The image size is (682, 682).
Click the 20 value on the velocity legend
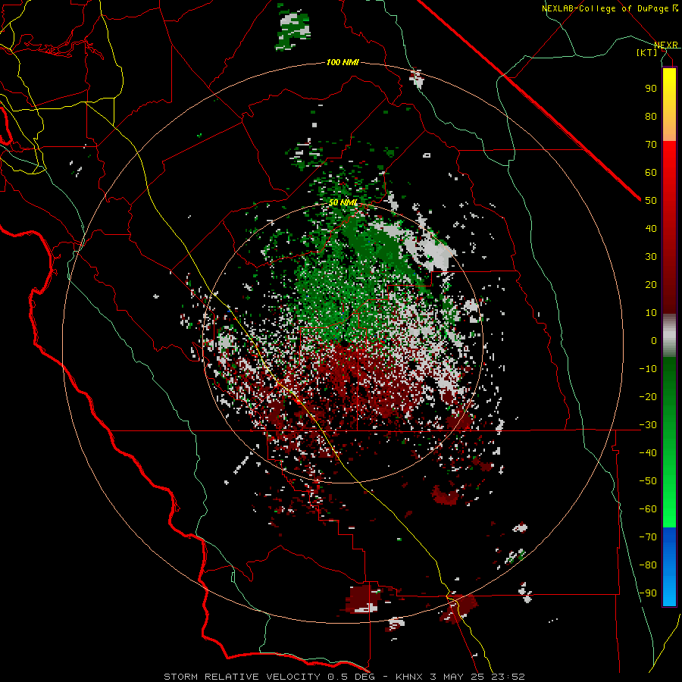coord(651,284)
